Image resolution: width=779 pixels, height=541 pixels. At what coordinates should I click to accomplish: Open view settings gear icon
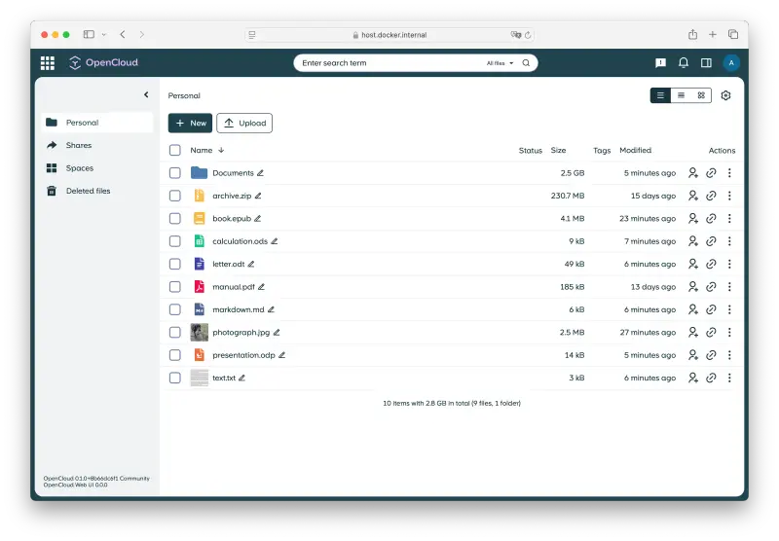pyautogui.click(x=725, y=95)
